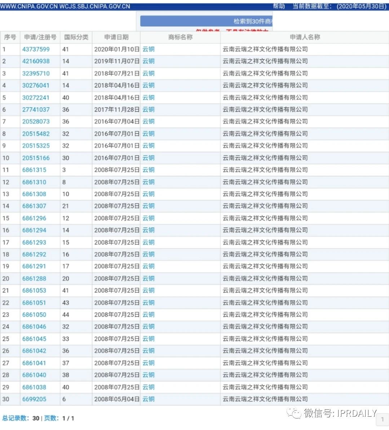Select application date 2008年05月04日
The height and width of the screenshot is (430, 389).
[x=117, y=399]
